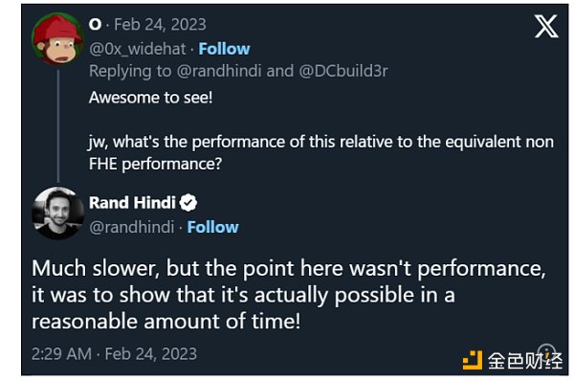Click the info icon at bottom right
This screenshot has width=574, height=381.
click(546, 352)
